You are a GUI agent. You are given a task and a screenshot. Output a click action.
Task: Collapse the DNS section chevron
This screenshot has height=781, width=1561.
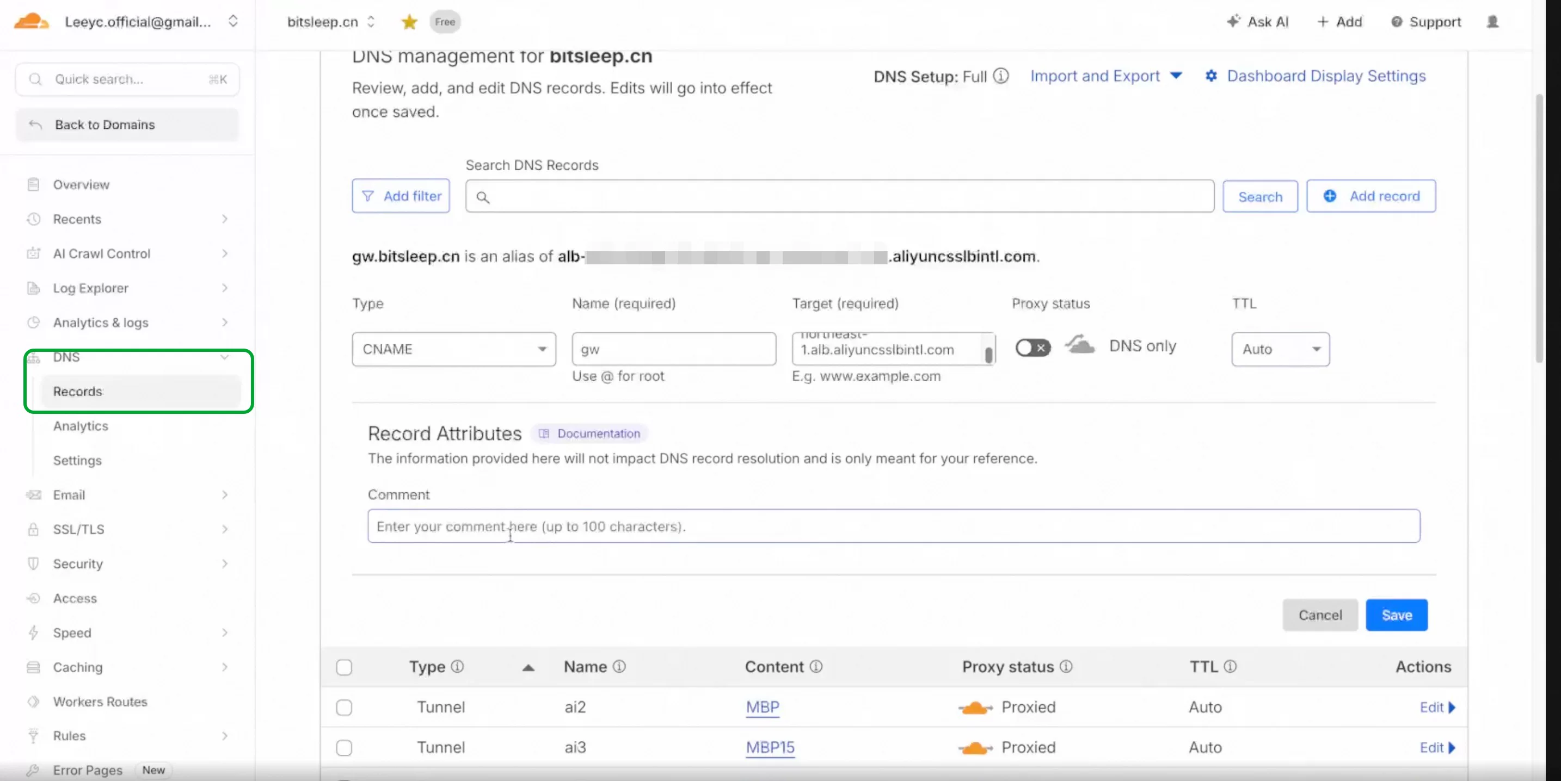click(x=225, y=357)
